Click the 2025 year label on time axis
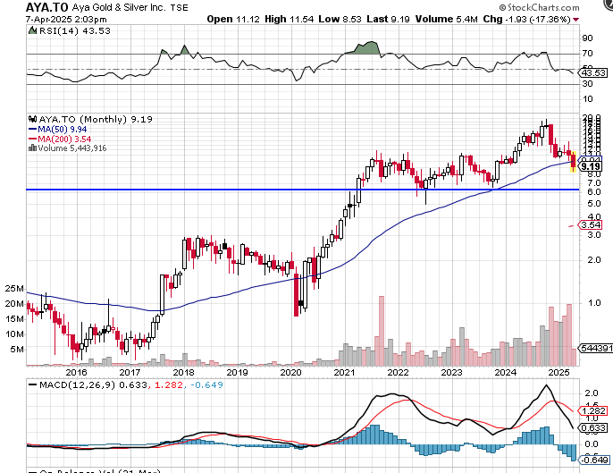Viewport: 613px width, 473px height. point(559,373)
